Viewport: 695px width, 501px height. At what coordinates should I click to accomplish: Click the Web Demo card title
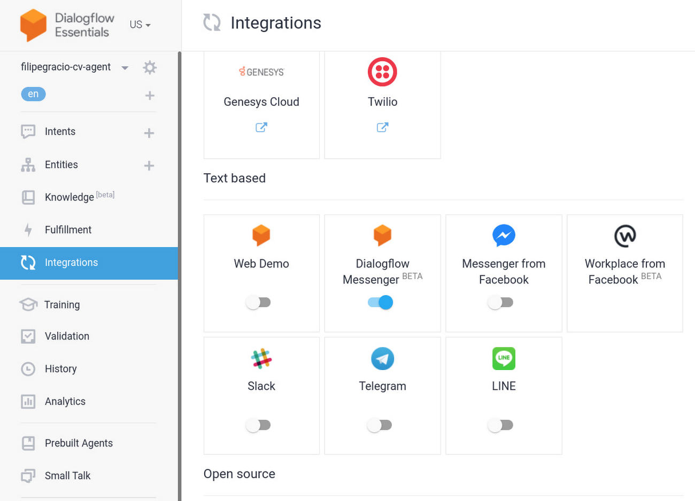click(261, 264)
